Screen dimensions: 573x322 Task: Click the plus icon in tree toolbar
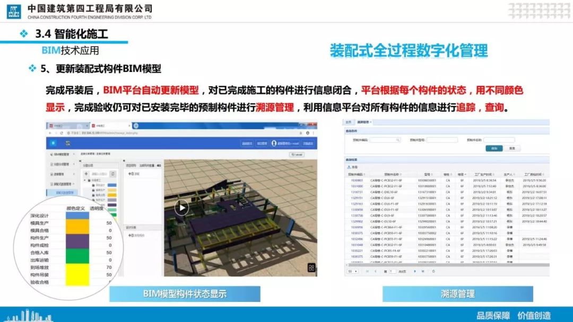(86, 174)
